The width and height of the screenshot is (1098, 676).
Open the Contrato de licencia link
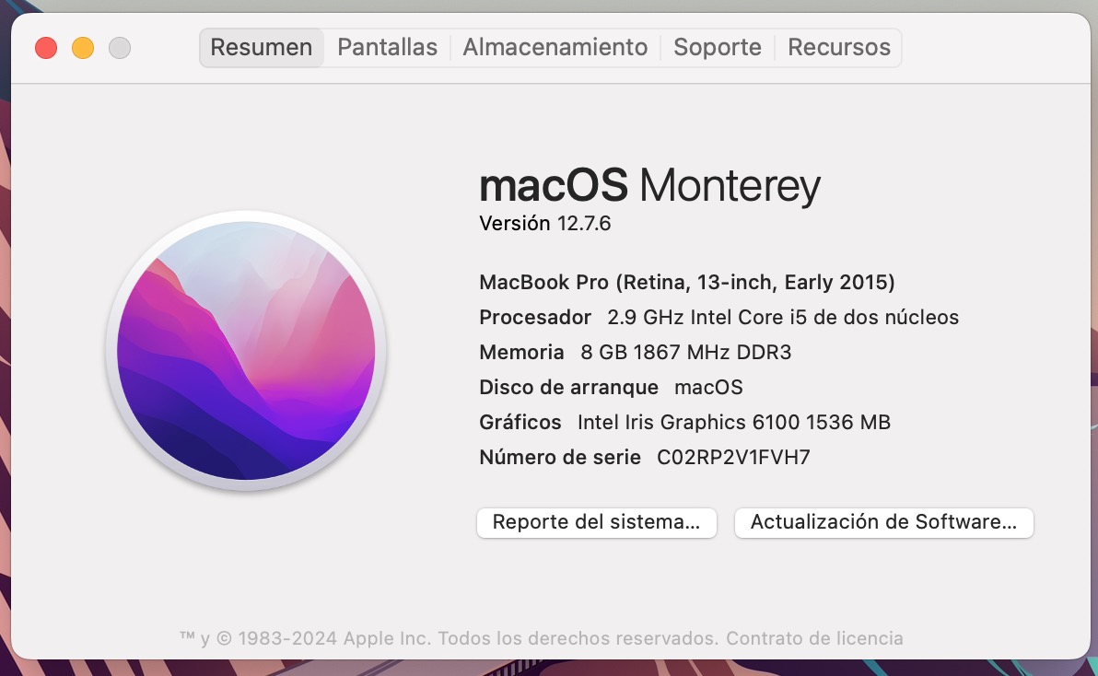814,638
